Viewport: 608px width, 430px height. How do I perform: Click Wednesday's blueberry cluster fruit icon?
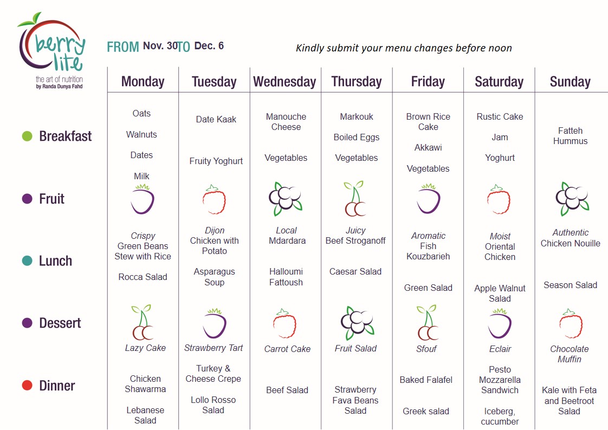point(286,199)
